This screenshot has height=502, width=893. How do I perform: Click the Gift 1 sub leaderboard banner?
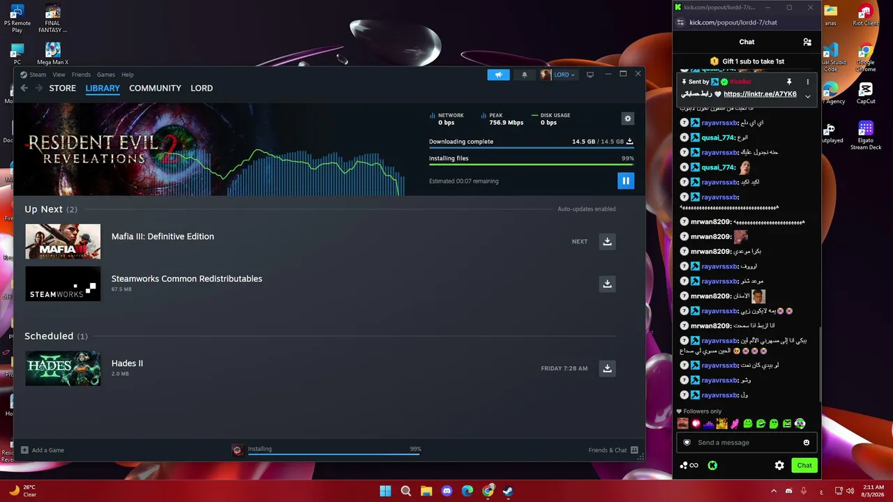click(x=746, y=61)
